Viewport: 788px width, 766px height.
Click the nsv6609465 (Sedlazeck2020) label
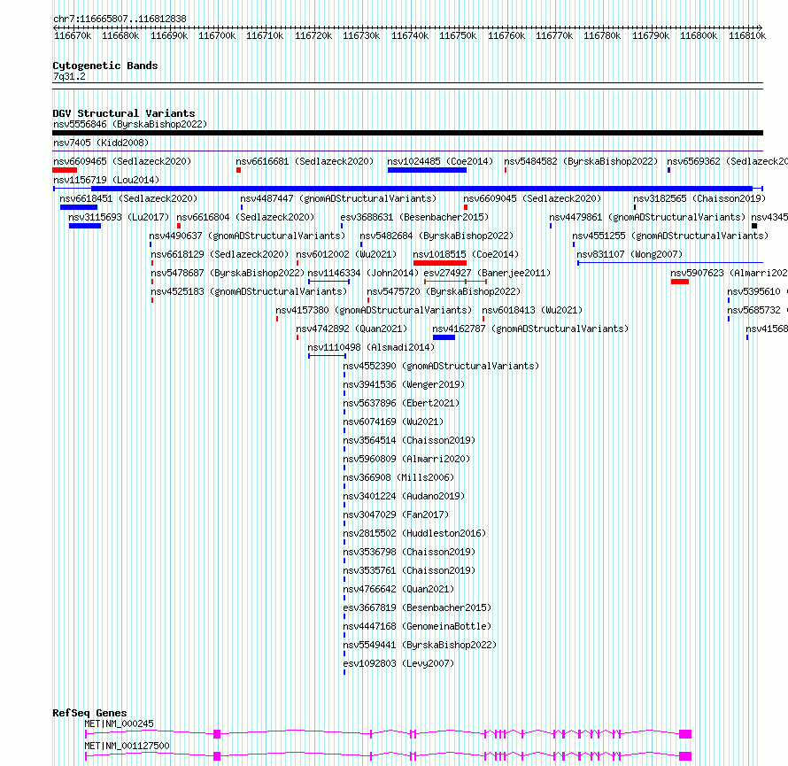click(122, 161)
